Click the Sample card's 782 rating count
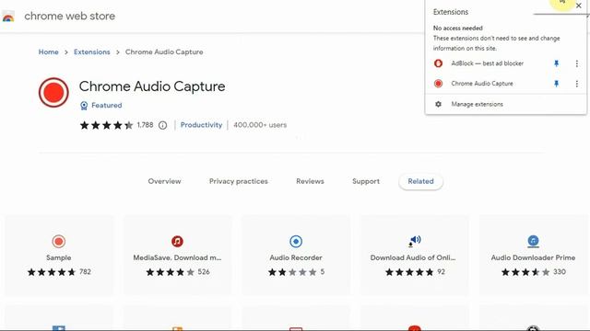 (85, 272)
